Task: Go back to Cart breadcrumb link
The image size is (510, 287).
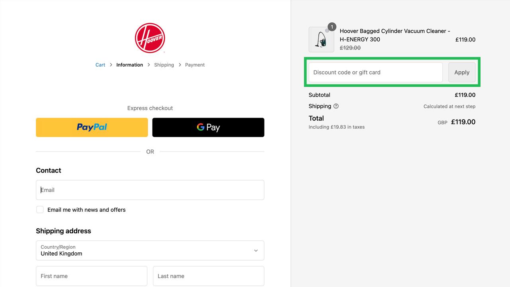Action: point(100,65)
